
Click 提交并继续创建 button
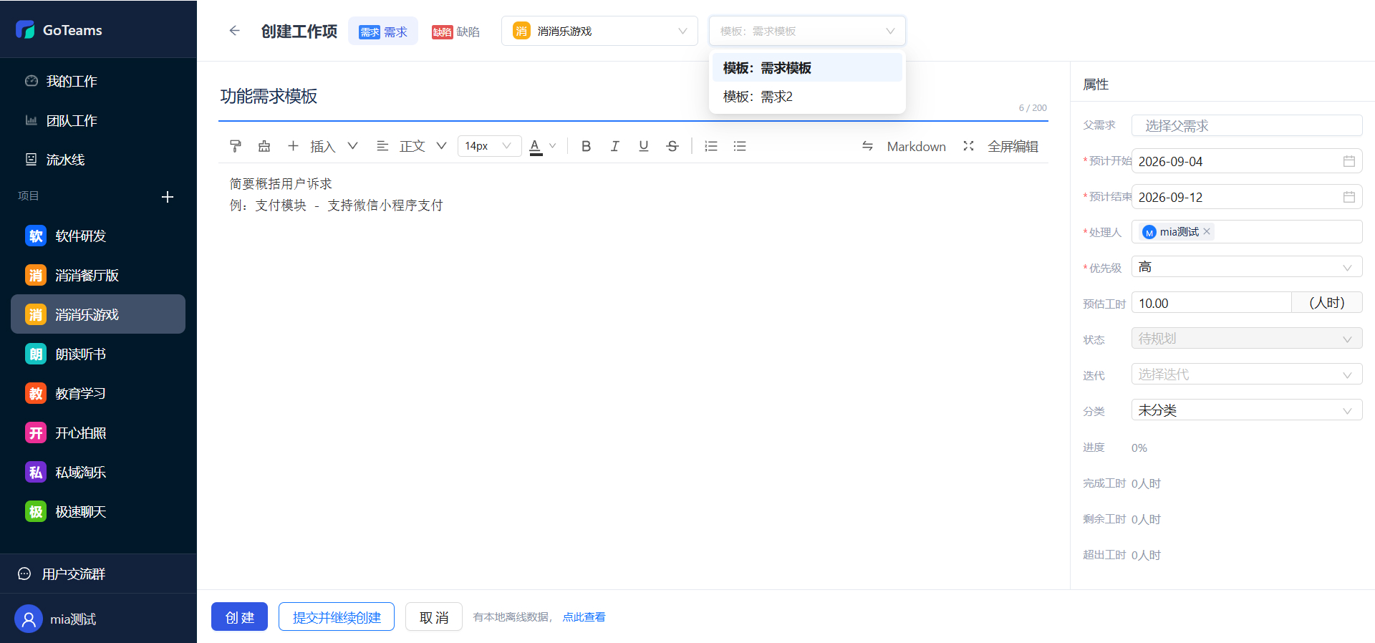[x=337, y=617]
